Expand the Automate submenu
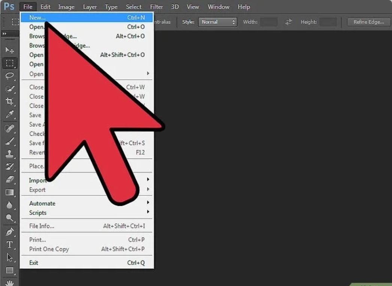Image resolution: width=392 pixels, height=286 pixels. pyautogui.click(x=87, y=203)
